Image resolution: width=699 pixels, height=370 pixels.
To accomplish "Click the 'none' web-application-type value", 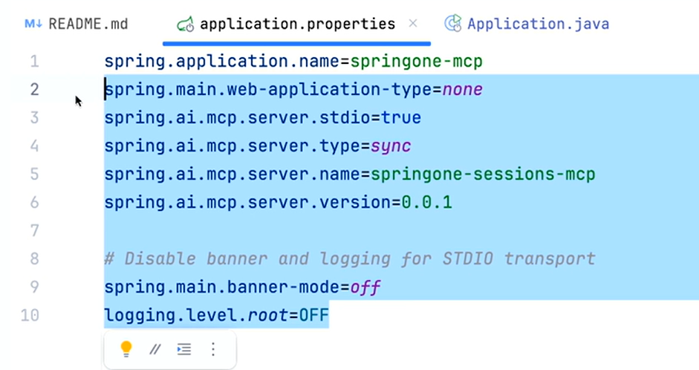I will (462, 90).
